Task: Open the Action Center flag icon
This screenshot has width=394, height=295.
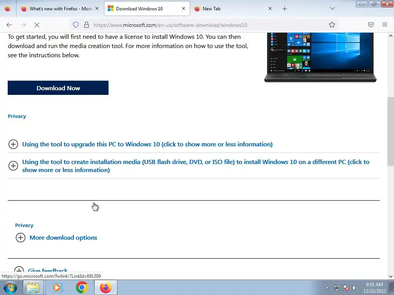Action: point(346,288)
